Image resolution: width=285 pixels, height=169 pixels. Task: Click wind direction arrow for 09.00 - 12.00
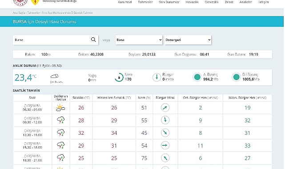coord(165,120)
